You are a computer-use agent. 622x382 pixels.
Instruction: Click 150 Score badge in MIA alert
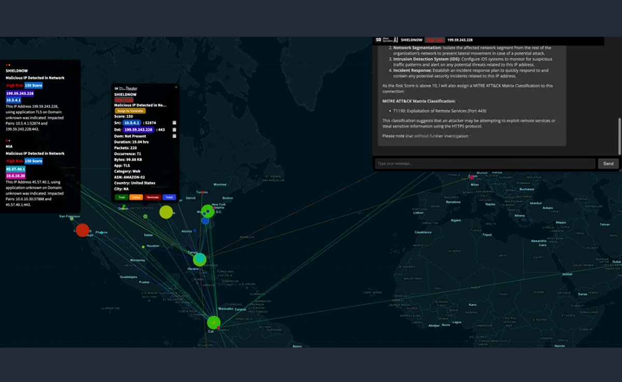coord(34,161)
